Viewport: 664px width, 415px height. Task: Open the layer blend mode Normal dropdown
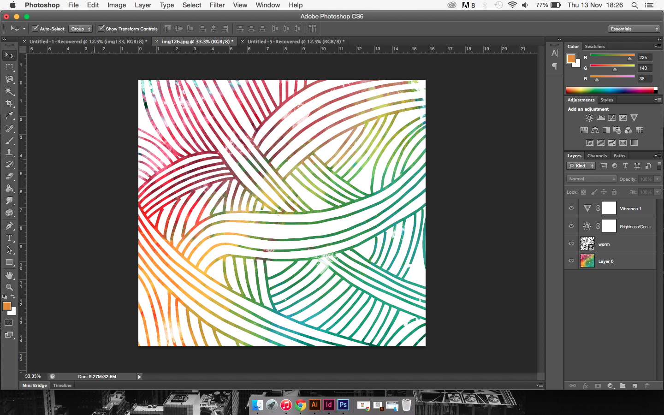point(592,179)
